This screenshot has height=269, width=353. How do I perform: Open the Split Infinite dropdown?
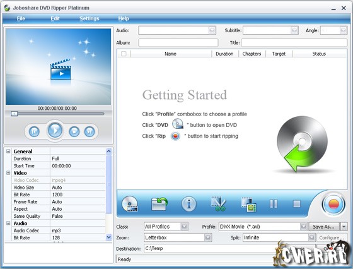click(311, 237)
